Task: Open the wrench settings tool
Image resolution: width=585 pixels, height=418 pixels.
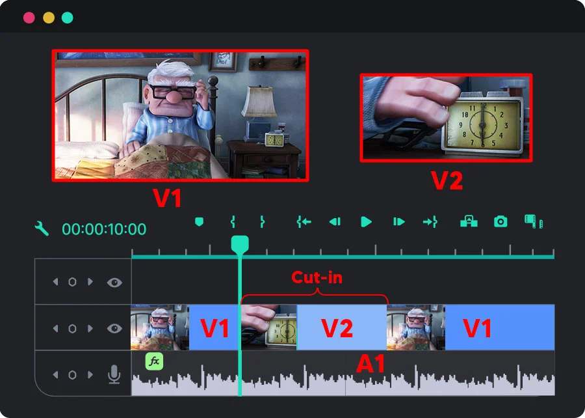Action: [42, 229]
